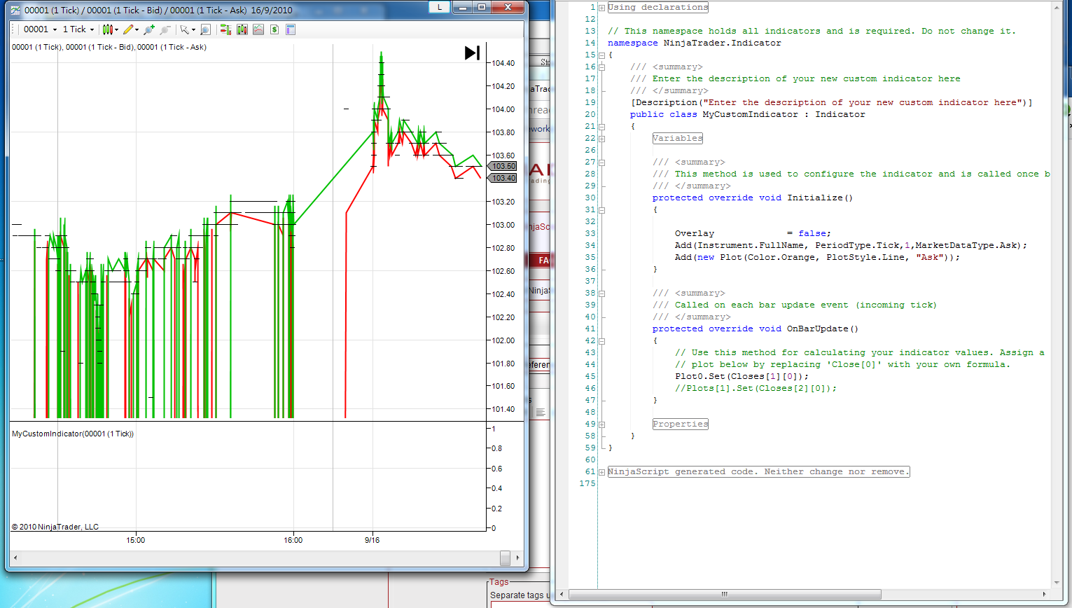Open the 1 Tick interval dropdown
Image resolution: width=1072 pixels, height=608 pixels.
tap(78, 29)
